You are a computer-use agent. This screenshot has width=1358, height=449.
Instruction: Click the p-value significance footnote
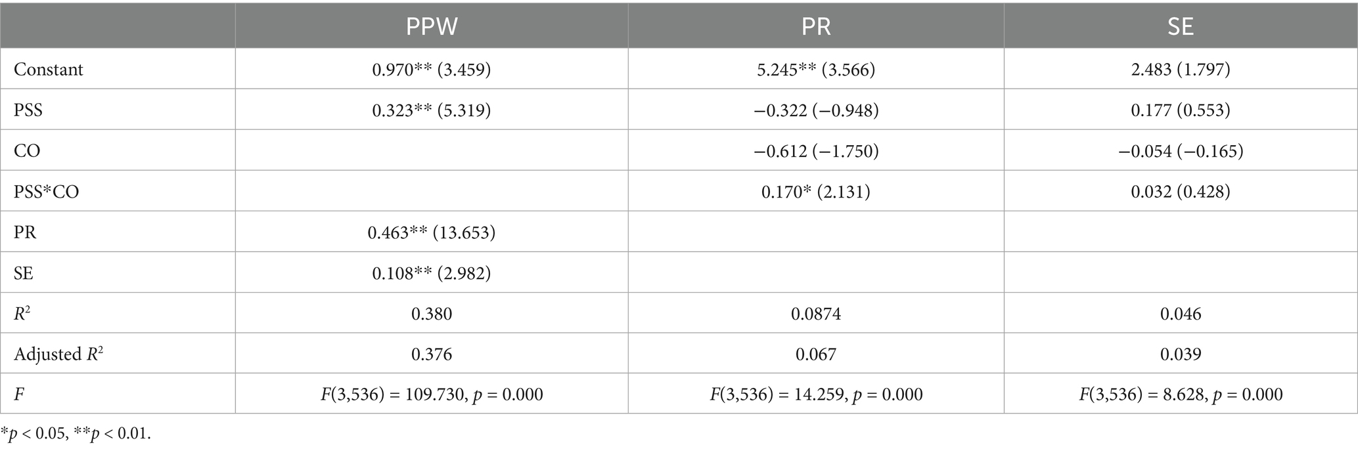click(x=76, y=434)
